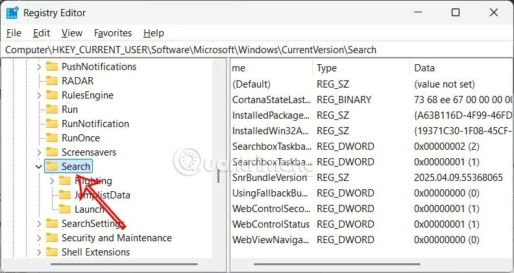Open the File menu
The image size is (514, 273).
[x=14, y=33]
